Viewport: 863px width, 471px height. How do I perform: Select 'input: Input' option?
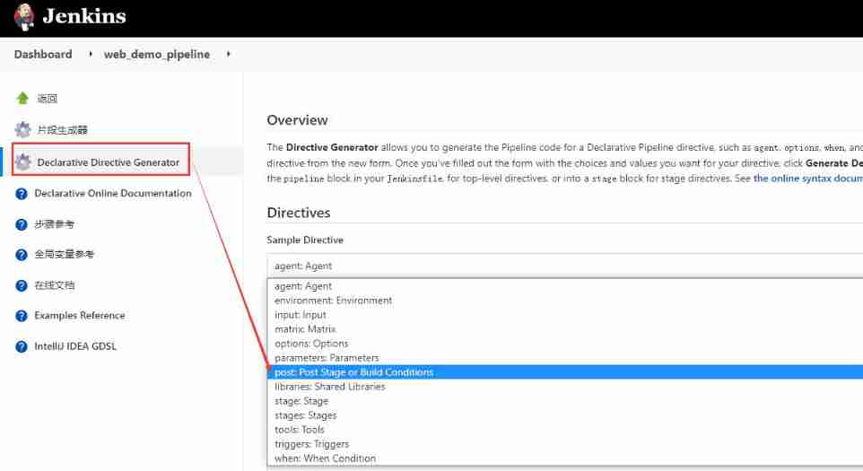click(x=565, y=315)
